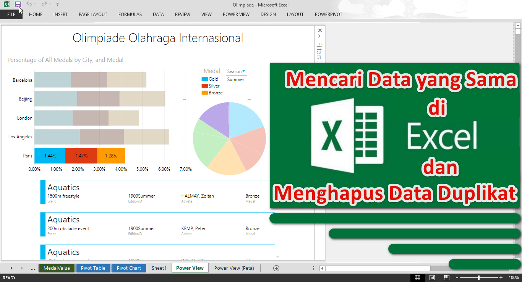Open the undo history dropdown arrow
The image size is (522, 282).
[35, 5]
